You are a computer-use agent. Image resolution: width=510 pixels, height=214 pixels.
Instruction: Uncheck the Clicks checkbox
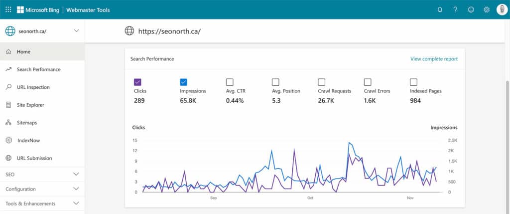click(x=137, y=82)
